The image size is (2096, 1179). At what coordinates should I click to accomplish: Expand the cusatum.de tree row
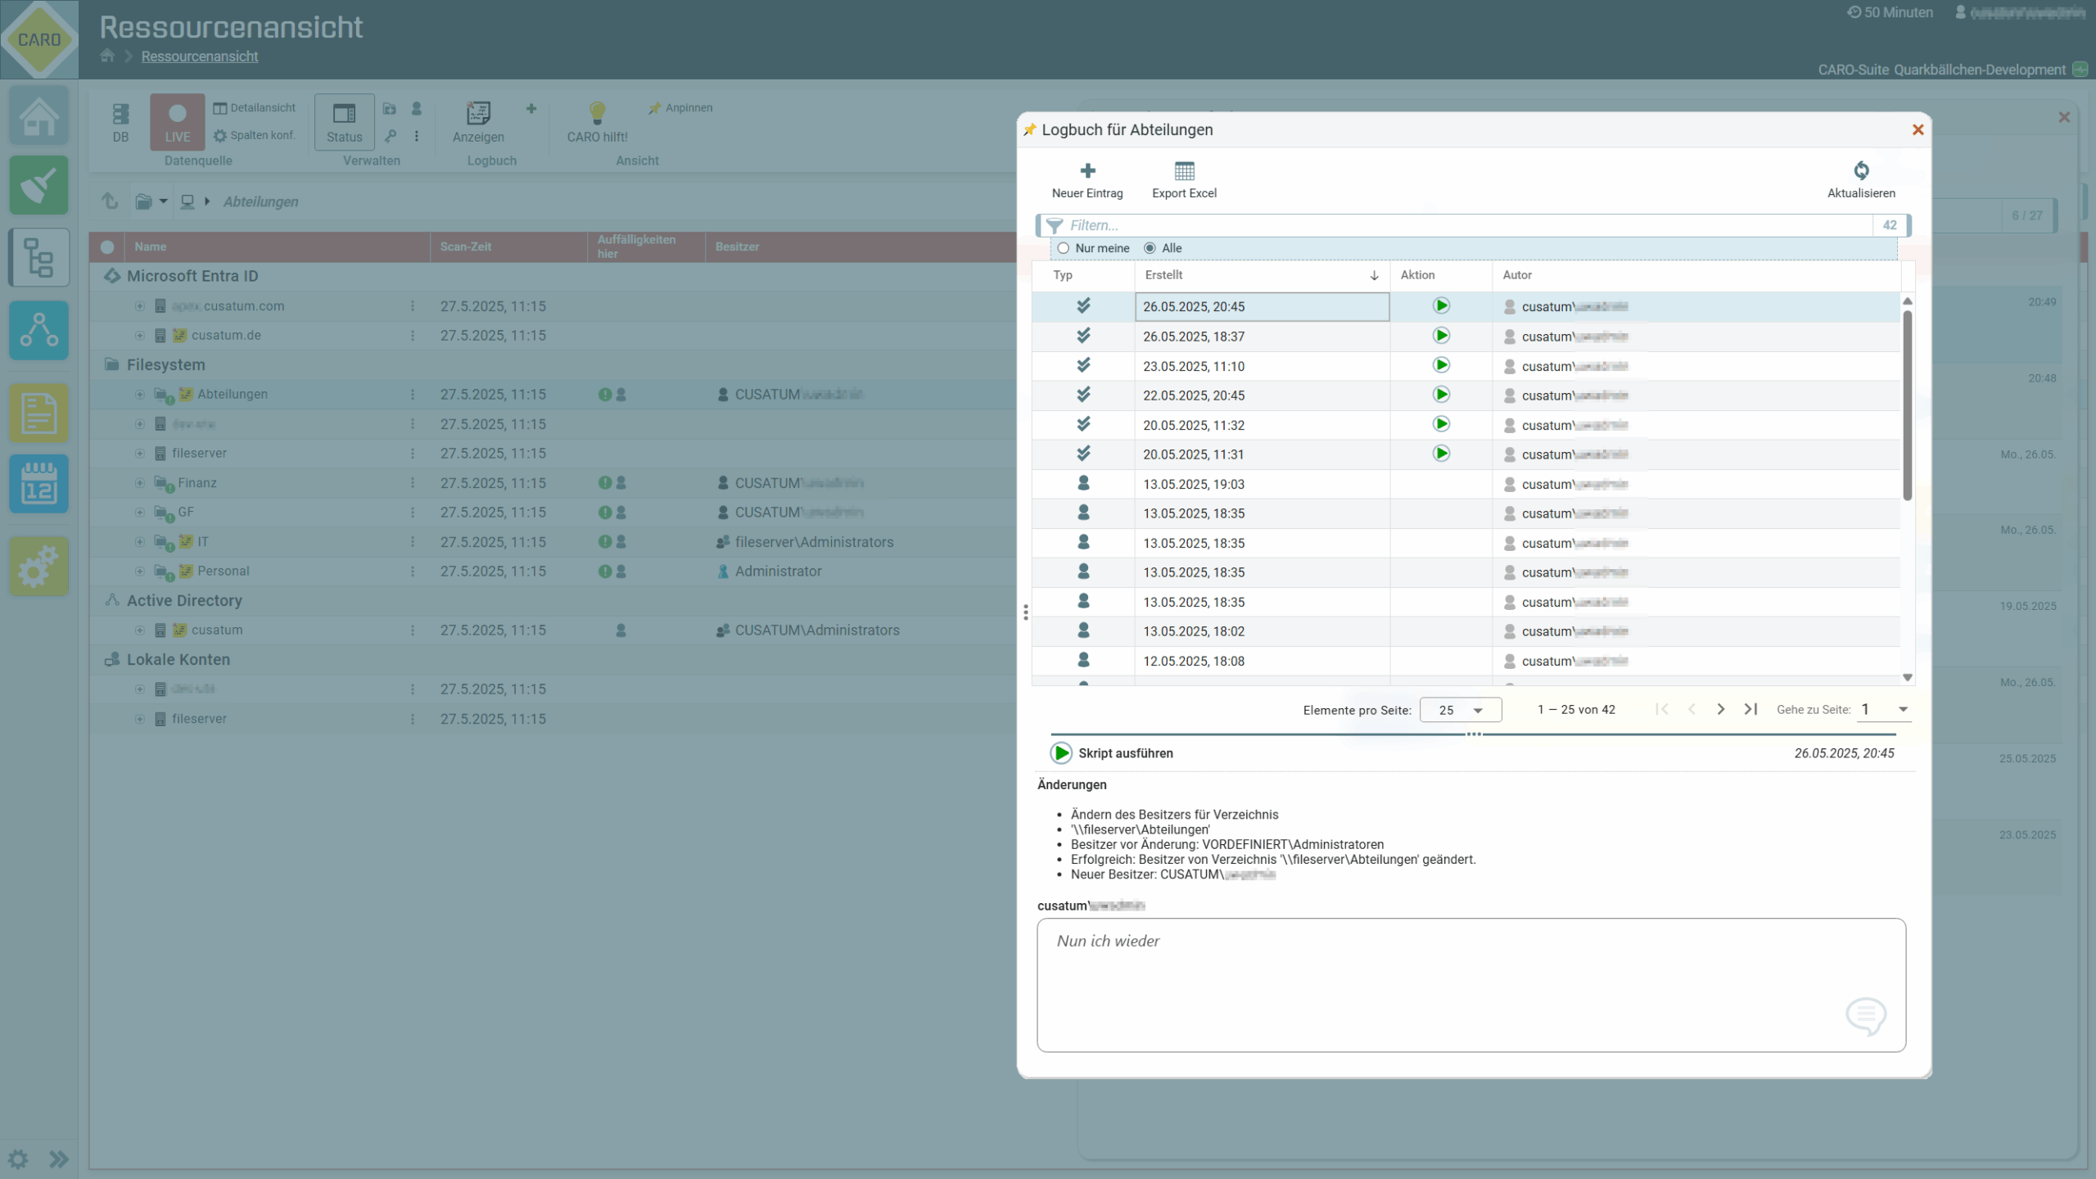(139, 336)
